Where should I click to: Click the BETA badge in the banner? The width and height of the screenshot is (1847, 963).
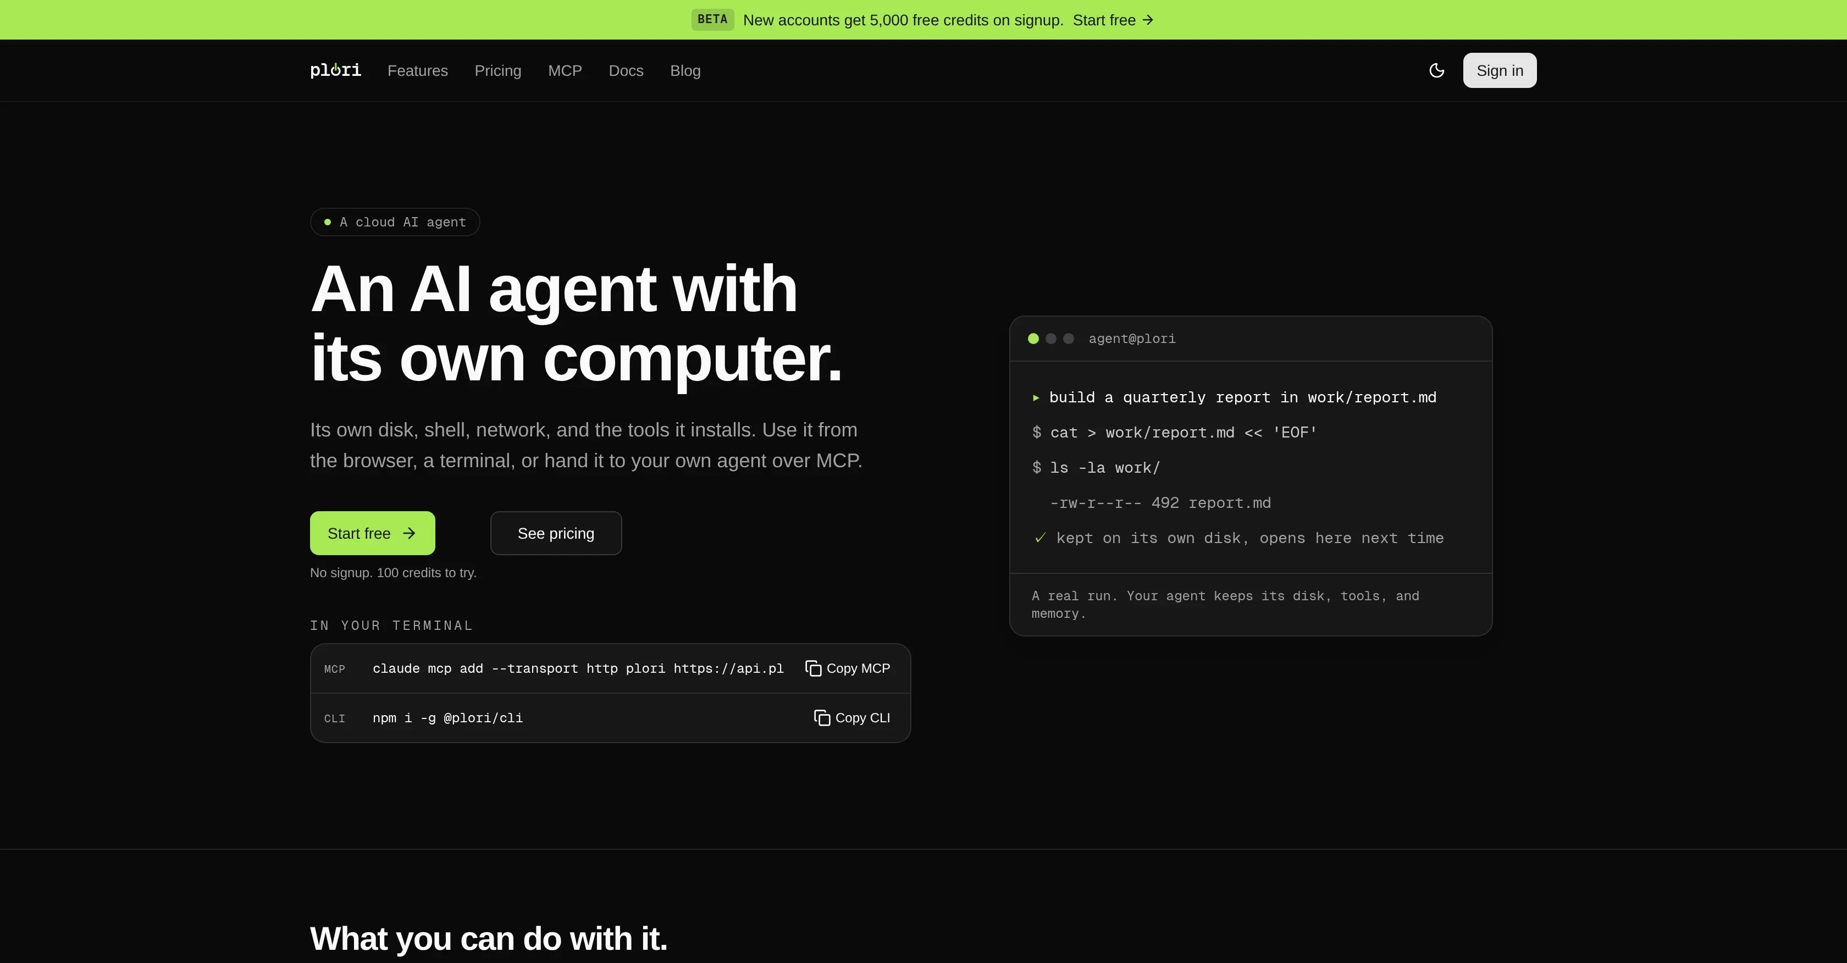coord(712,19)
